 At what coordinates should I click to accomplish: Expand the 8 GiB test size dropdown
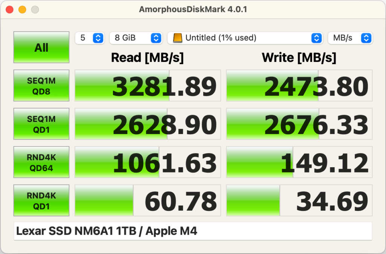click(136, 38)
